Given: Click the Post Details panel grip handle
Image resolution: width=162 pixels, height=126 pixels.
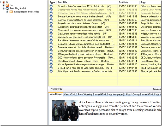Looking at the screenshot, I should 49,89.
